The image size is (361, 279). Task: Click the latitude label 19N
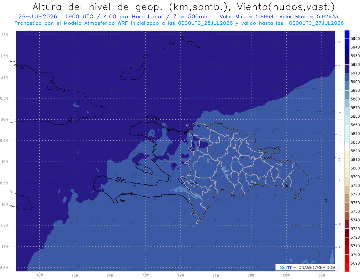tap(5, 162)
